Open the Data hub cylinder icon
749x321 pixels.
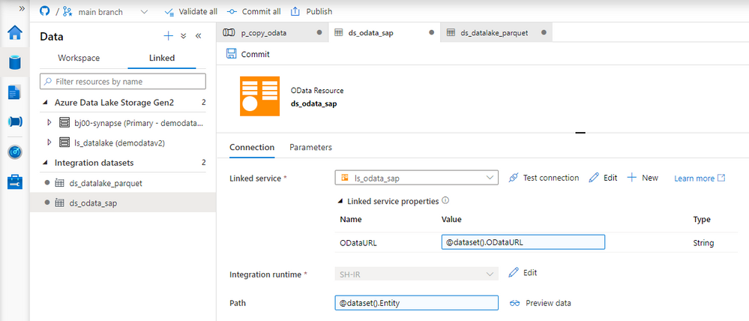click(x=15, y=62)
